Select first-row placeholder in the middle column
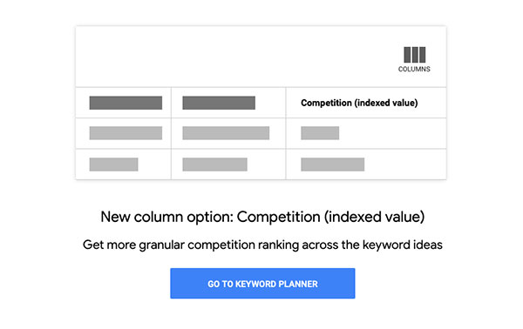 (226, 133)
